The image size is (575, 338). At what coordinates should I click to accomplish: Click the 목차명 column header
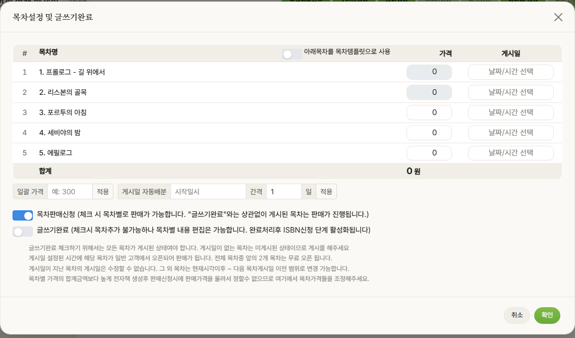coord(48,52)
